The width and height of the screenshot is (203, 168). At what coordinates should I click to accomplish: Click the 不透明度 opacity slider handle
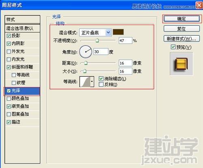[x=97, y=41]
